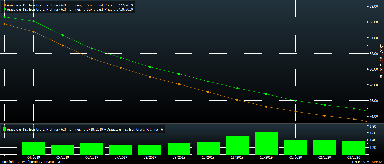Viewport: 384px width, 164px height.
Task: Select the green spread bar for 11/2019
Action: coord(237,145)
